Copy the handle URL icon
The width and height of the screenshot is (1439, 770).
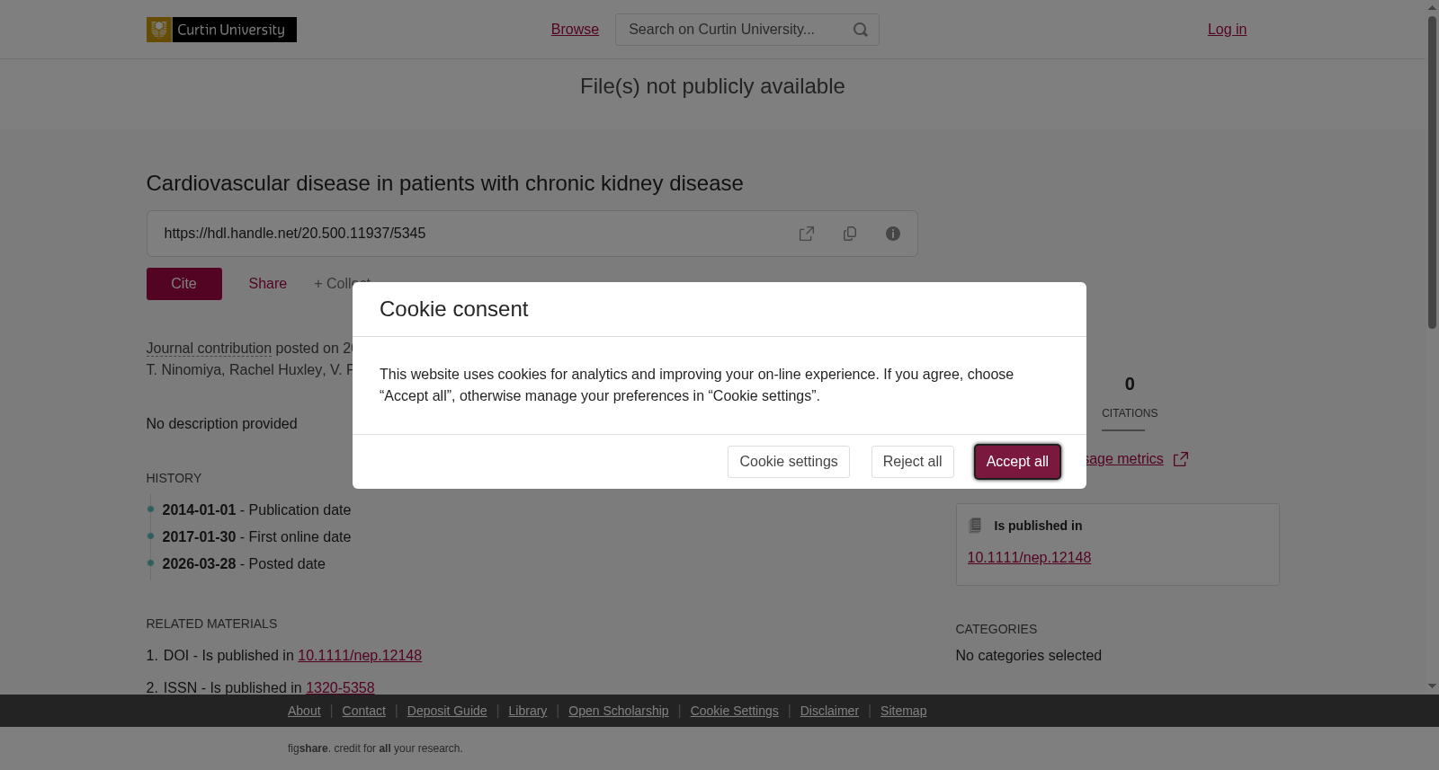850,234
